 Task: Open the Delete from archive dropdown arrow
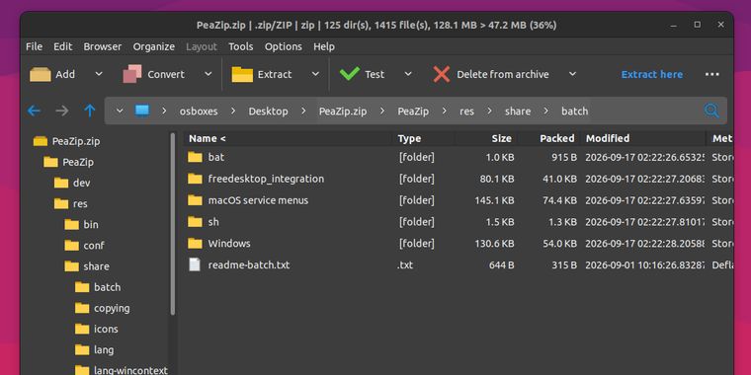(x=572, y=74)
